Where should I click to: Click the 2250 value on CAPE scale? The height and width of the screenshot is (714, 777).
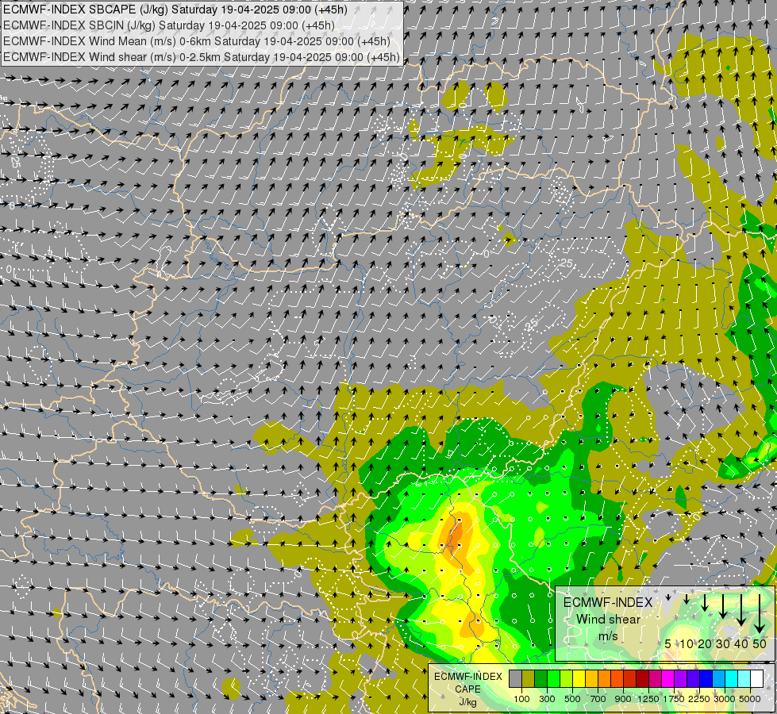pos(699,699)
